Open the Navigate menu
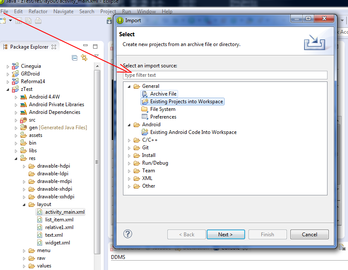 pyautogui.click(x=63, y=12)
